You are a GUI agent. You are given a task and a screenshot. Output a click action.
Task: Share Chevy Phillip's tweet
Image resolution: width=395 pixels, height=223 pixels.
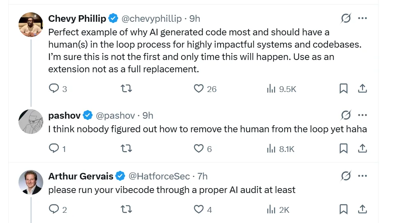pos(362,89)
